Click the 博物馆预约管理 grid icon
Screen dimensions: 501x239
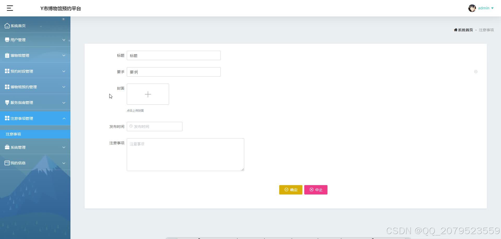click(7, 87)
